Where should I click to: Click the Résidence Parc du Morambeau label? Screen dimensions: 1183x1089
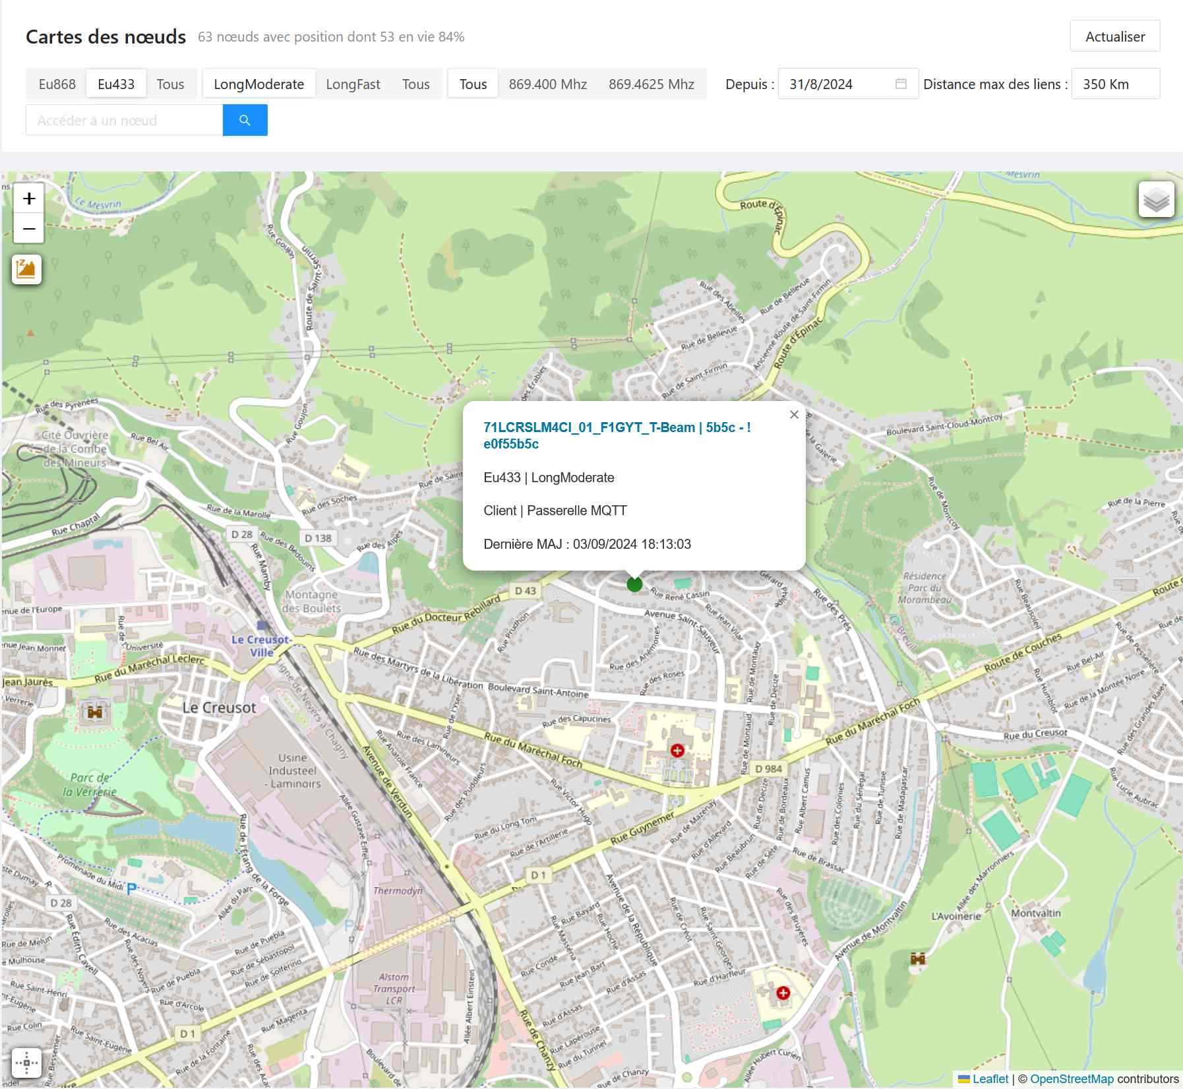pos(925,588)
